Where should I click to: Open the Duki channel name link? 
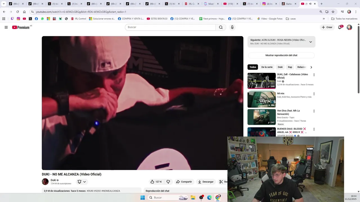click(x=53, y=180)
